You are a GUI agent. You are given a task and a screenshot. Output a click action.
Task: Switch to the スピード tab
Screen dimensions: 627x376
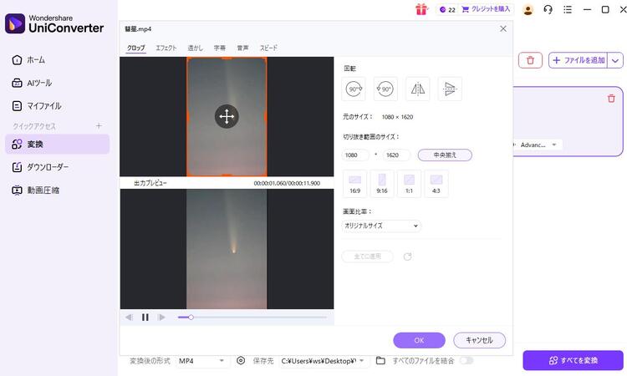[268, 48]
